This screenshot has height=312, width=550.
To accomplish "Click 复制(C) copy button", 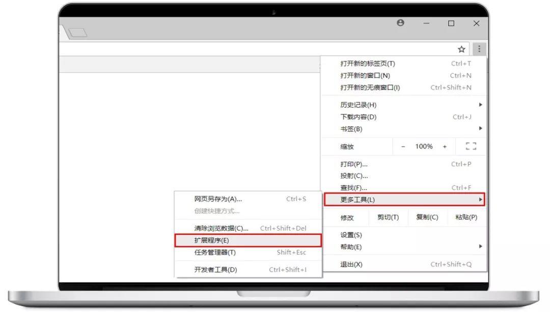I will click(427, 217).
